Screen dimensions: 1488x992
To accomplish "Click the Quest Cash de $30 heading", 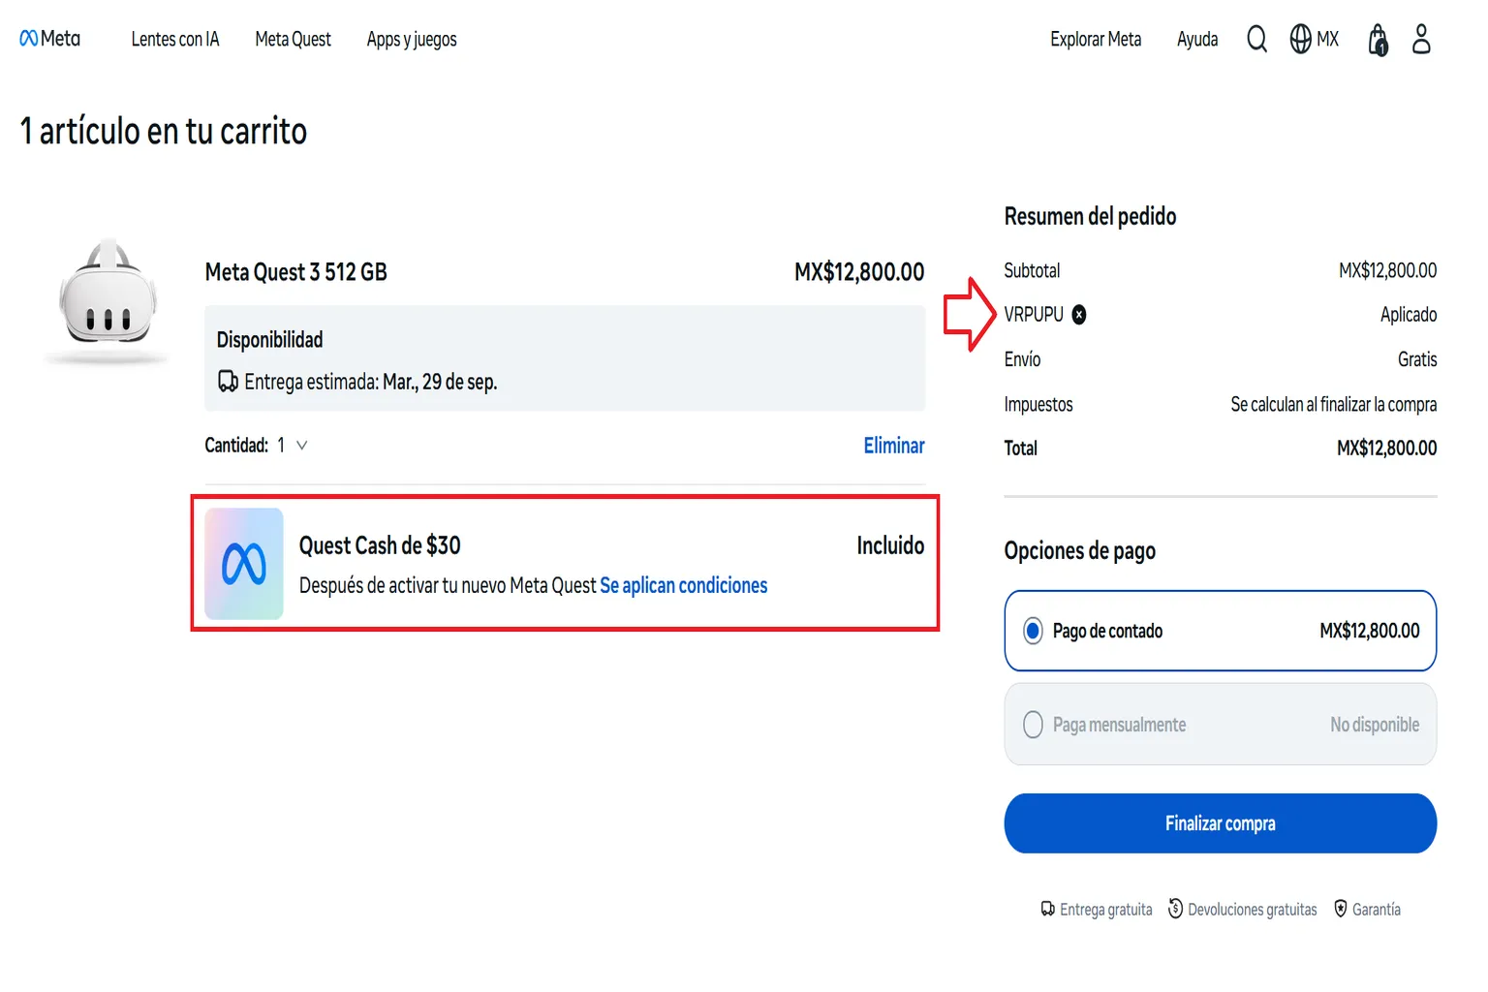I will click(380, 545).
